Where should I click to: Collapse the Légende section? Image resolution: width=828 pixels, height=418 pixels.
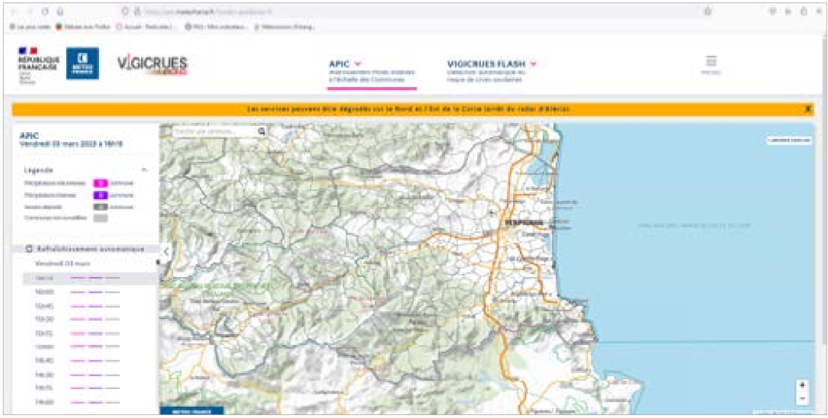click(x=143, y=169)
